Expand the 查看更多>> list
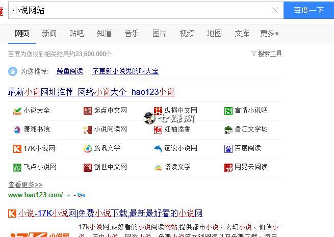Screen dimensions: 334x237 click(25, 185)
